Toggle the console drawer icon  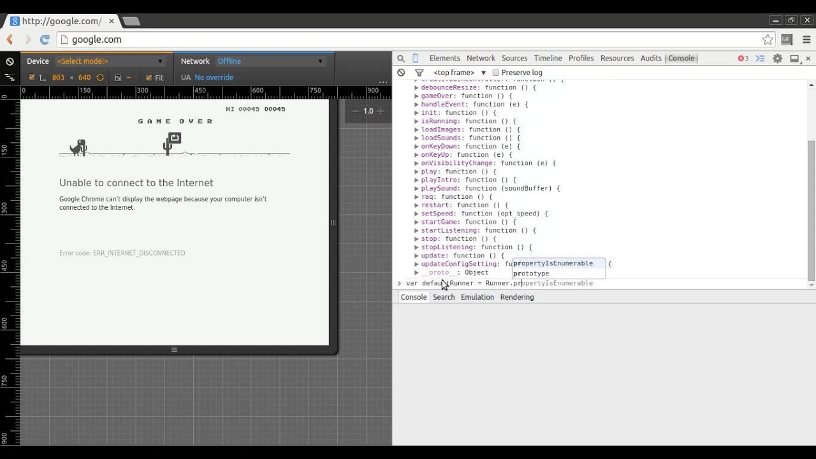click(x=760, y=59)
